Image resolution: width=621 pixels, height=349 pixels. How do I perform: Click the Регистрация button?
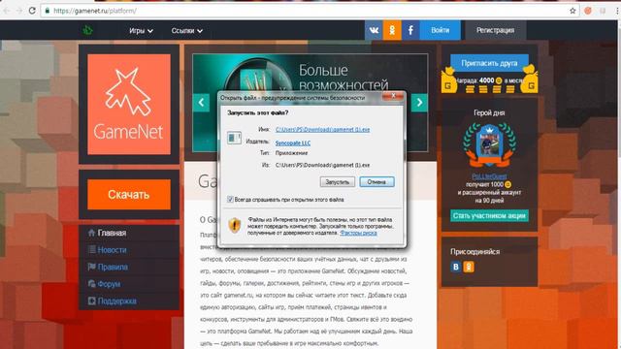[496, 30]
